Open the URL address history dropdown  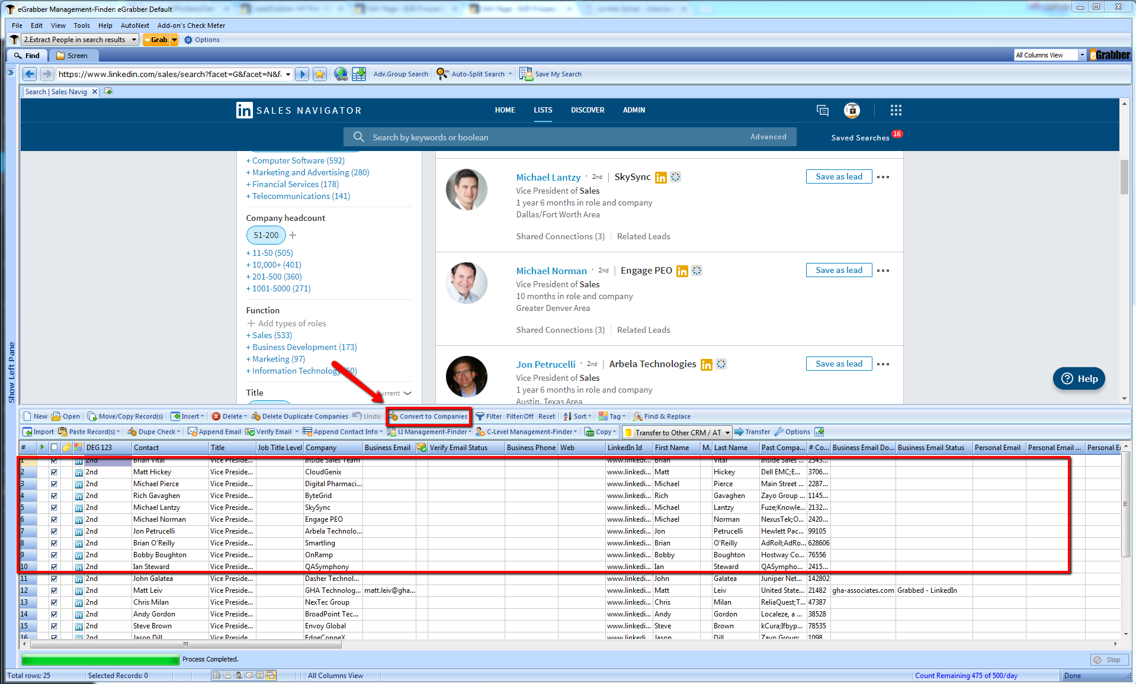click(288, 74)
